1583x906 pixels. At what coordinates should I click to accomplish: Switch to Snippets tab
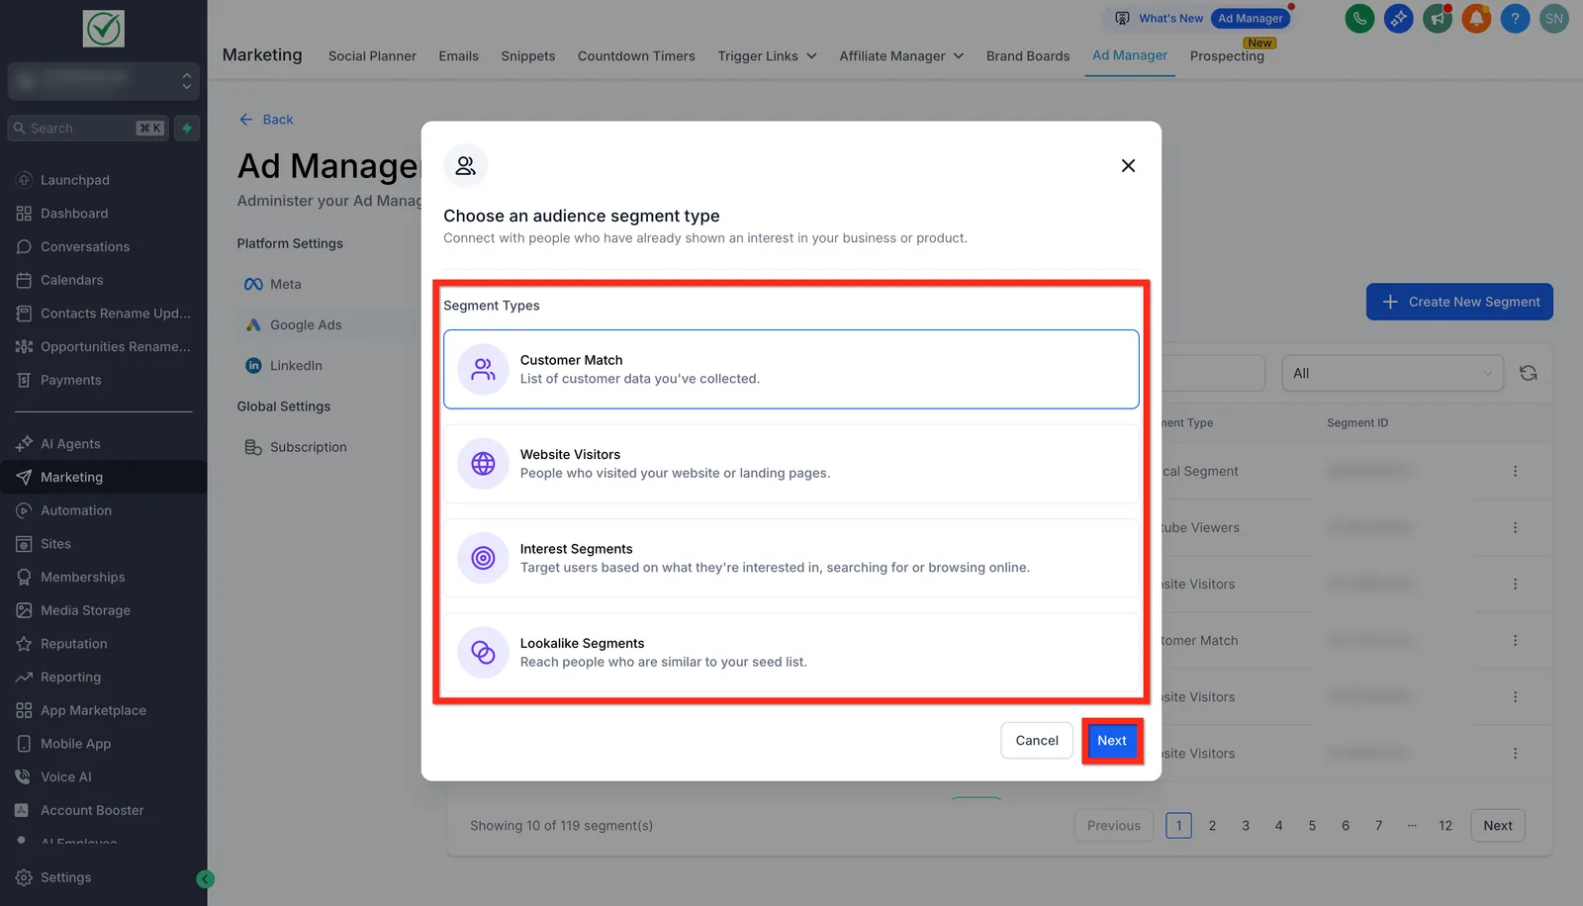528,56
